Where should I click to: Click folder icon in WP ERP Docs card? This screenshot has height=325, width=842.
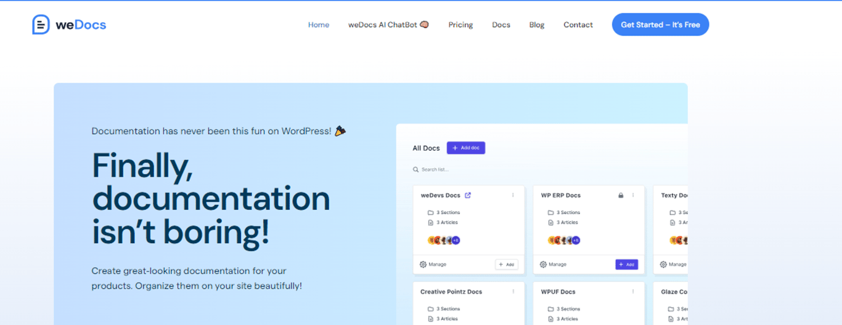pos(551,212)
